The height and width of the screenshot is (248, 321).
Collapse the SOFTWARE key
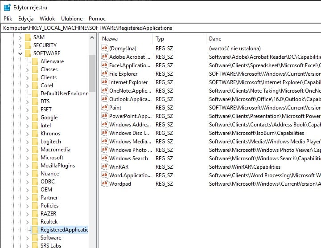tap(20, 53)
